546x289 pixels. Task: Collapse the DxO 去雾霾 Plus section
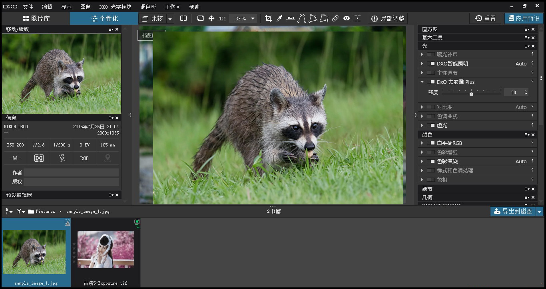[x=422, y=82]
